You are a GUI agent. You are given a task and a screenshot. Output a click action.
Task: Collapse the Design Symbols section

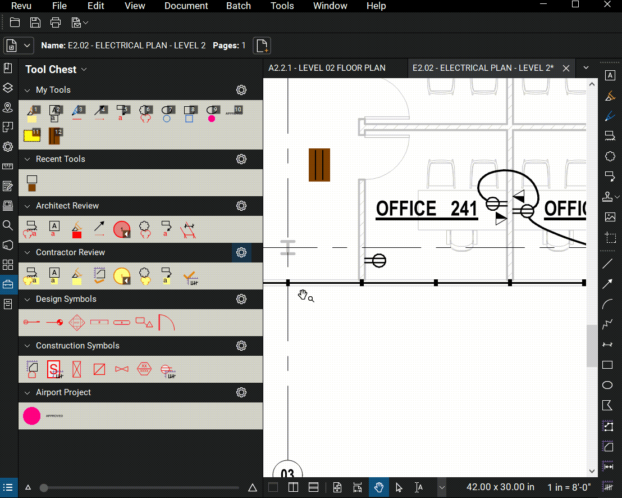click(27, 298)
